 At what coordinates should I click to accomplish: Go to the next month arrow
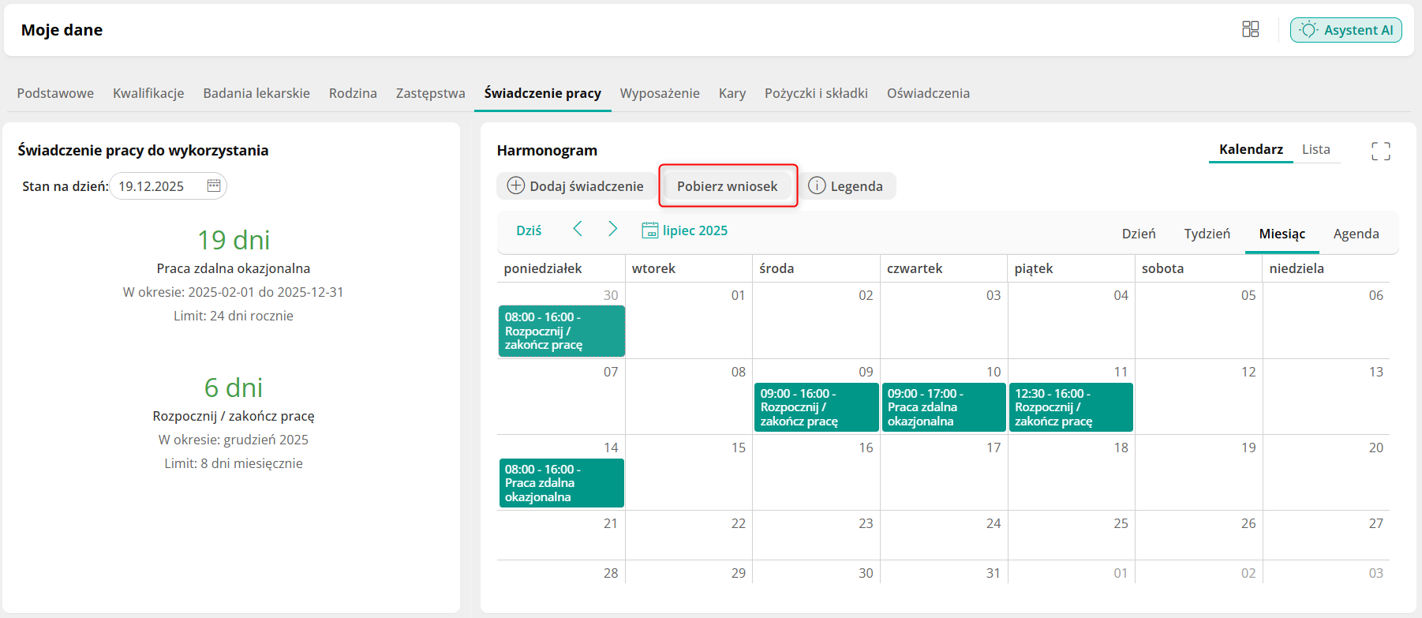click(x=612, y=229)
